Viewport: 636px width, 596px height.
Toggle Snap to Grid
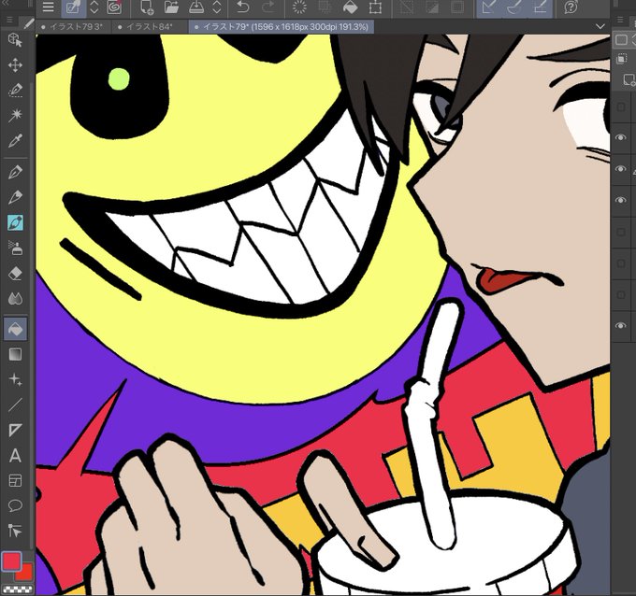(x=540, y=7)
